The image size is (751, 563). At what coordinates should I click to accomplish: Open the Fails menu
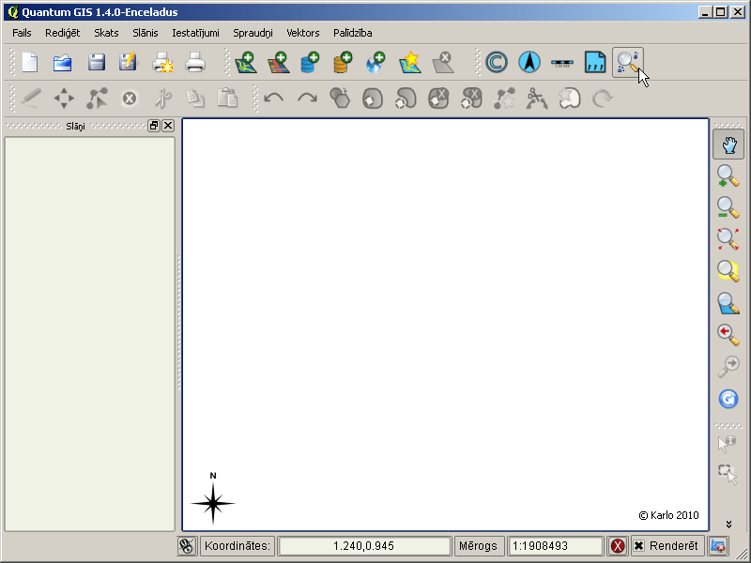coord(22,33)
